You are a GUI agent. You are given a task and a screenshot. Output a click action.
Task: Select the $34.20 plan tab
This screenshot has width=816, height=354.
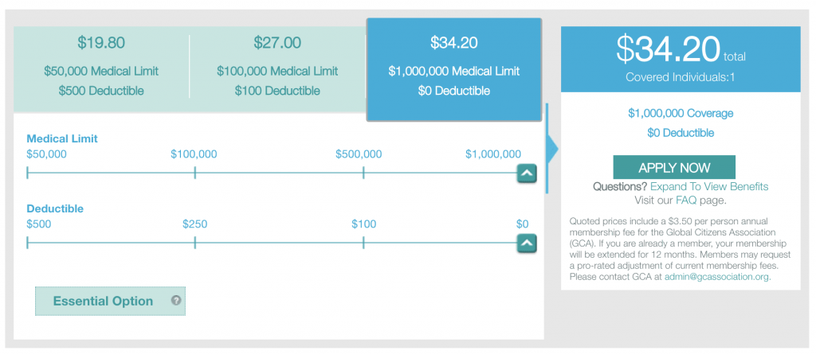pyautogui.click(x=454, y=70)
